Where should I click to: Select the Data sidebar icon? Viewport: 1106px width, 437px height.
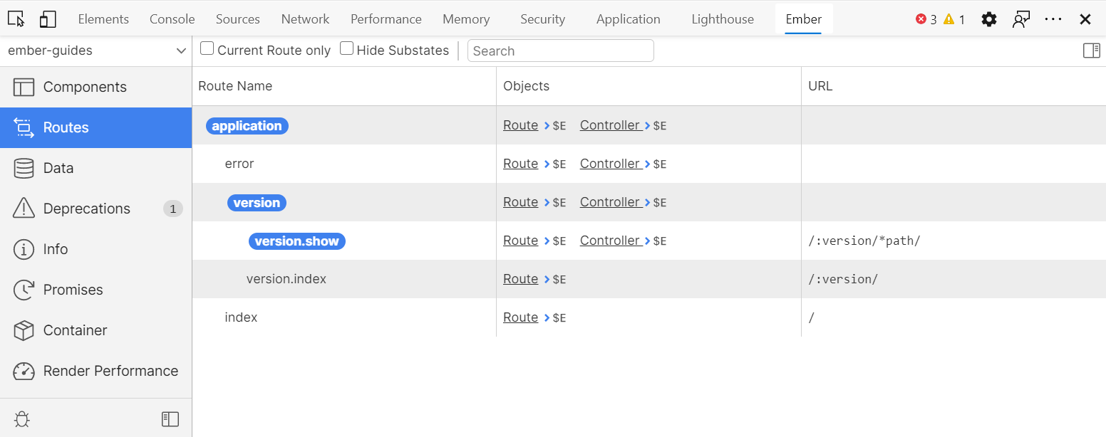(x=24, y=168)
